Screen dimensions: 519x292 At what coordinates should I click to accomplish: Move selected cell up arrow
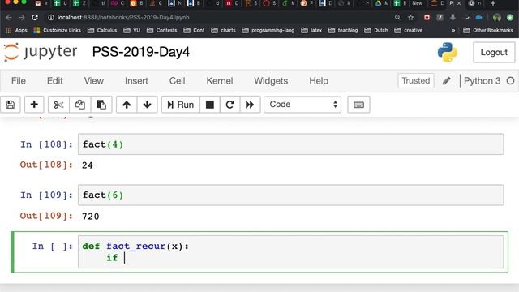click(127, 105)
